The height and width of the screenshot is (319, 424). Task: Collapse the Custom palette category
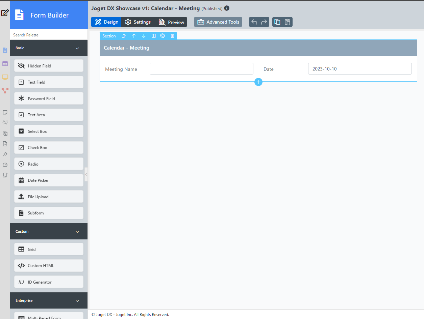(77, 232)
